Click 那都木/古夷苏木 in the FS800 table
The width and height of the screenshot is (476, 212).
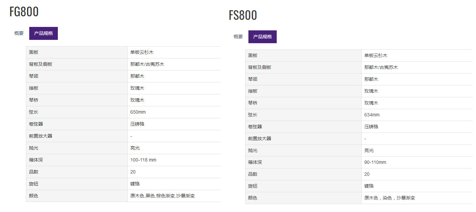pos(381,67)
